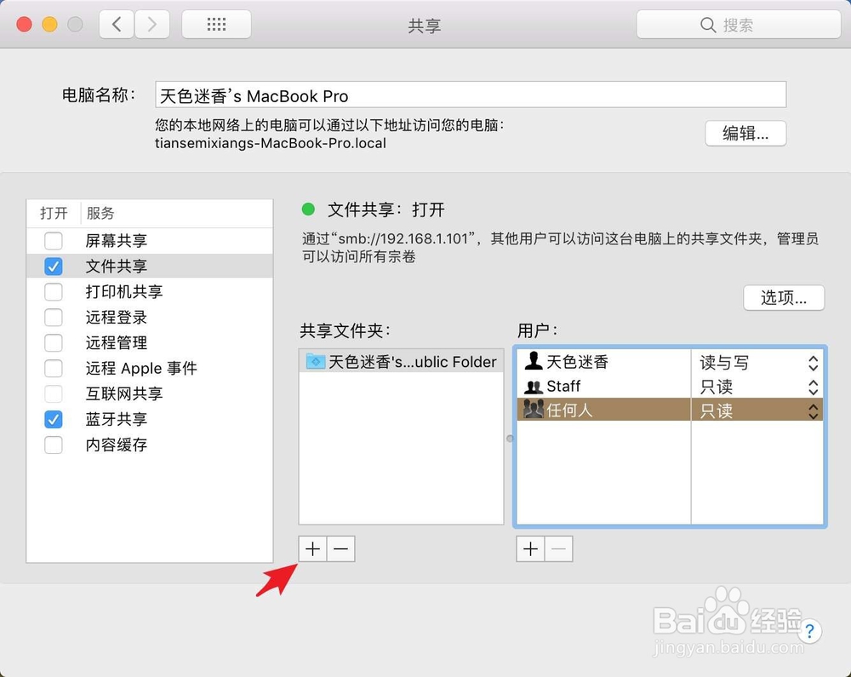Open 只读 dropdown for Staff
This screenshot has height=677, width=851.
pyautogui.click(x=814, y=386)
